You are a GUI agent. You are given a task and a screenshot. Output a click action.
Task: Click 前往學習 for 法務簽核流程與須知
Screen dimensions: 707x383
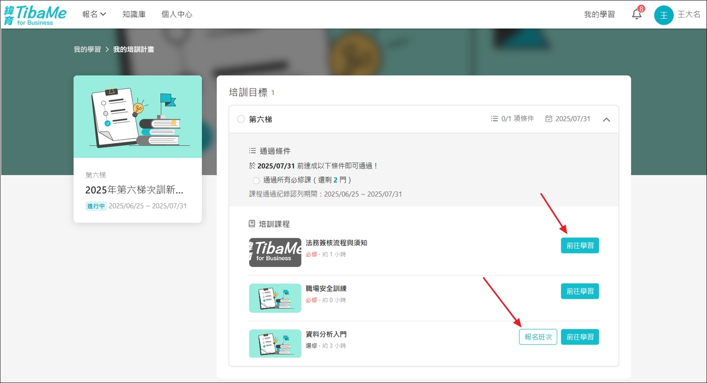tap(579, 246)
